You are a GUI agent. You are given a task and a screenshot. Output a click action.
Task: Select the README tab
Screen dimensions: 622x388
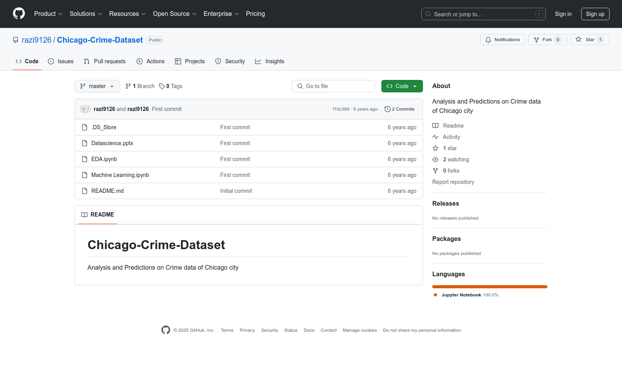pyautogui.click(x=98, y=215)
